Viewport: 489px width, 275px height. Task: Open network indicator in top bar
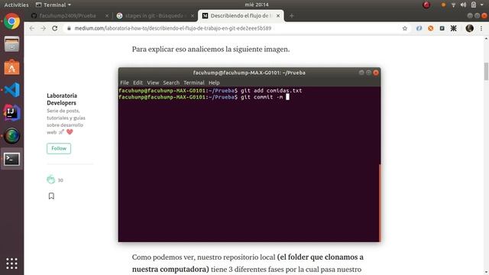453,5
